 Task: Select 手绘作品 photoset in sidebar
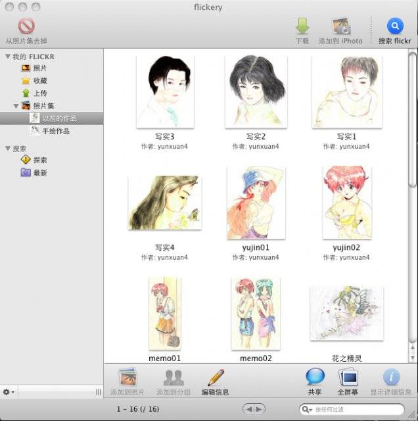pos(55,131)
